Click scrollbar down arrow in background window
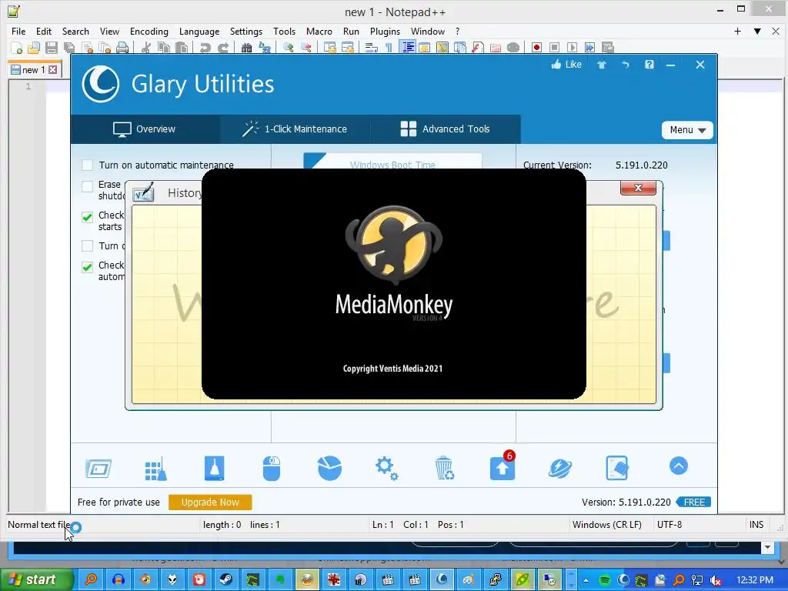Screen dimensions: 788x591 point(767,547)
